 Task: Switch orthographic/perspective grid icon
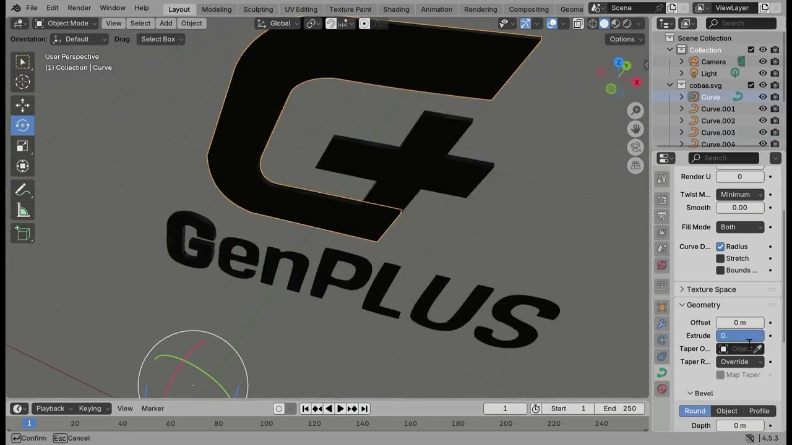[635, 166]
